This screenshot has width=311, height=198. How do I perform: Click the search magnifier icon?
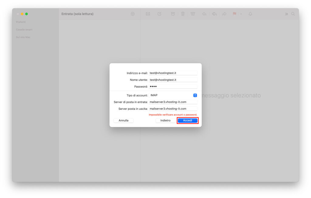tap(293, 14)
